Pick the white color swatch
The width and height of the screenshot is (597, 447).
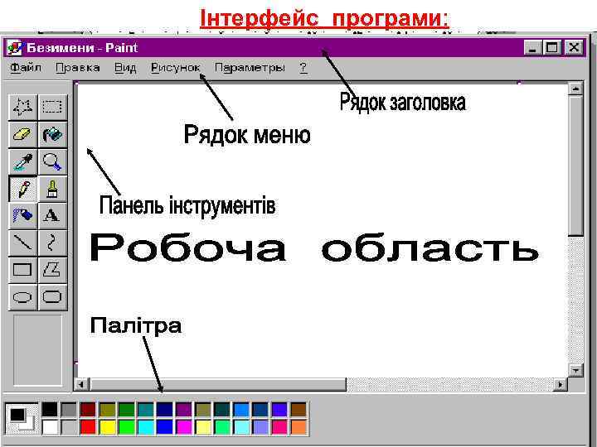50,427
